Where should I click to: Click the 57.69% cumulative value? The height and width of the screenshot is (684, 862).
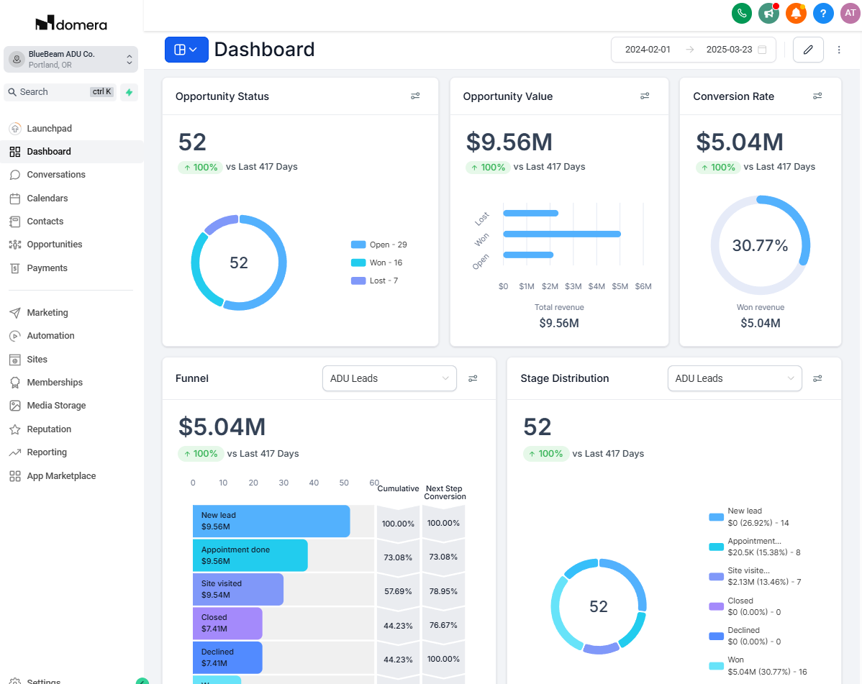(x=398, y=592)
